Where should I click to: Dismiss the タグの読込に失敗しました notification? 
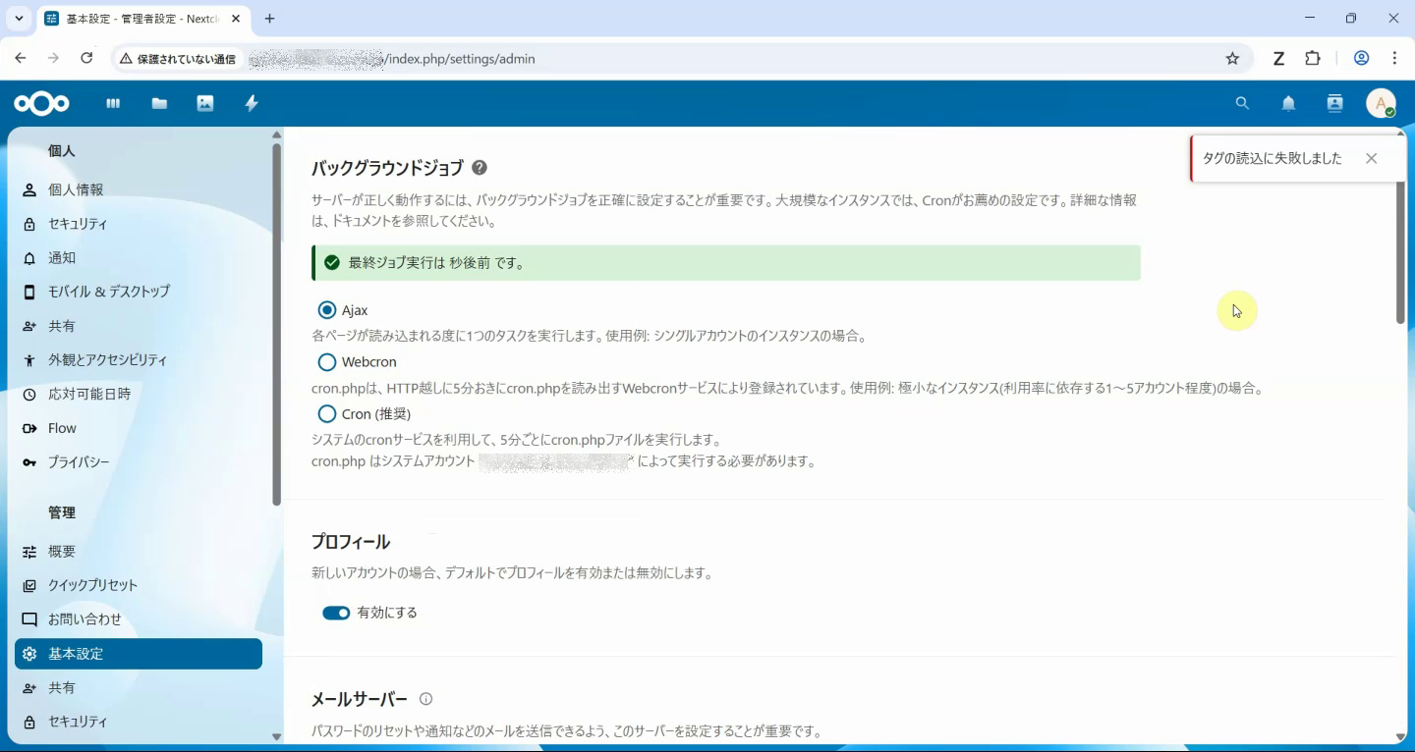[1372, 157]
